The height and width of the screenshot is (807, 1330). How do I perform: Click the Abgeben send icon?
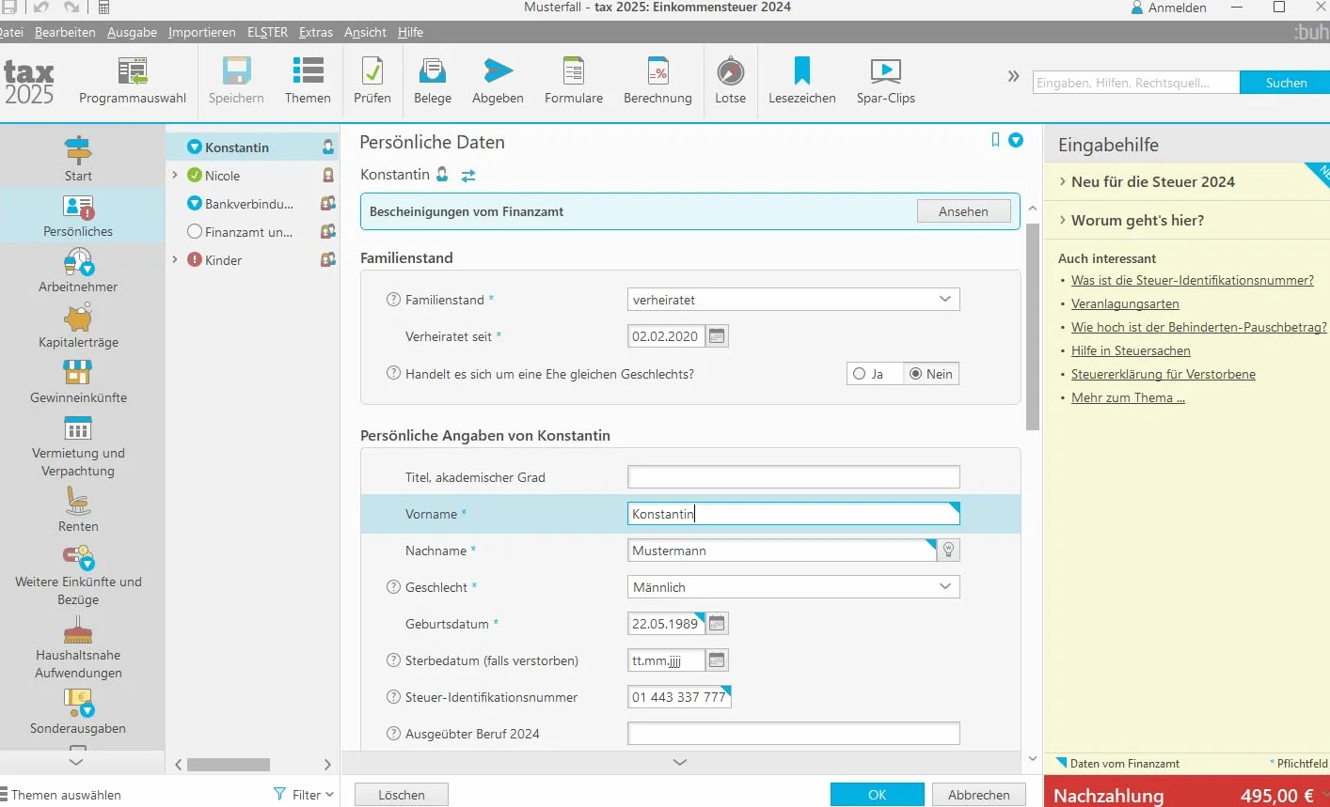498,70
